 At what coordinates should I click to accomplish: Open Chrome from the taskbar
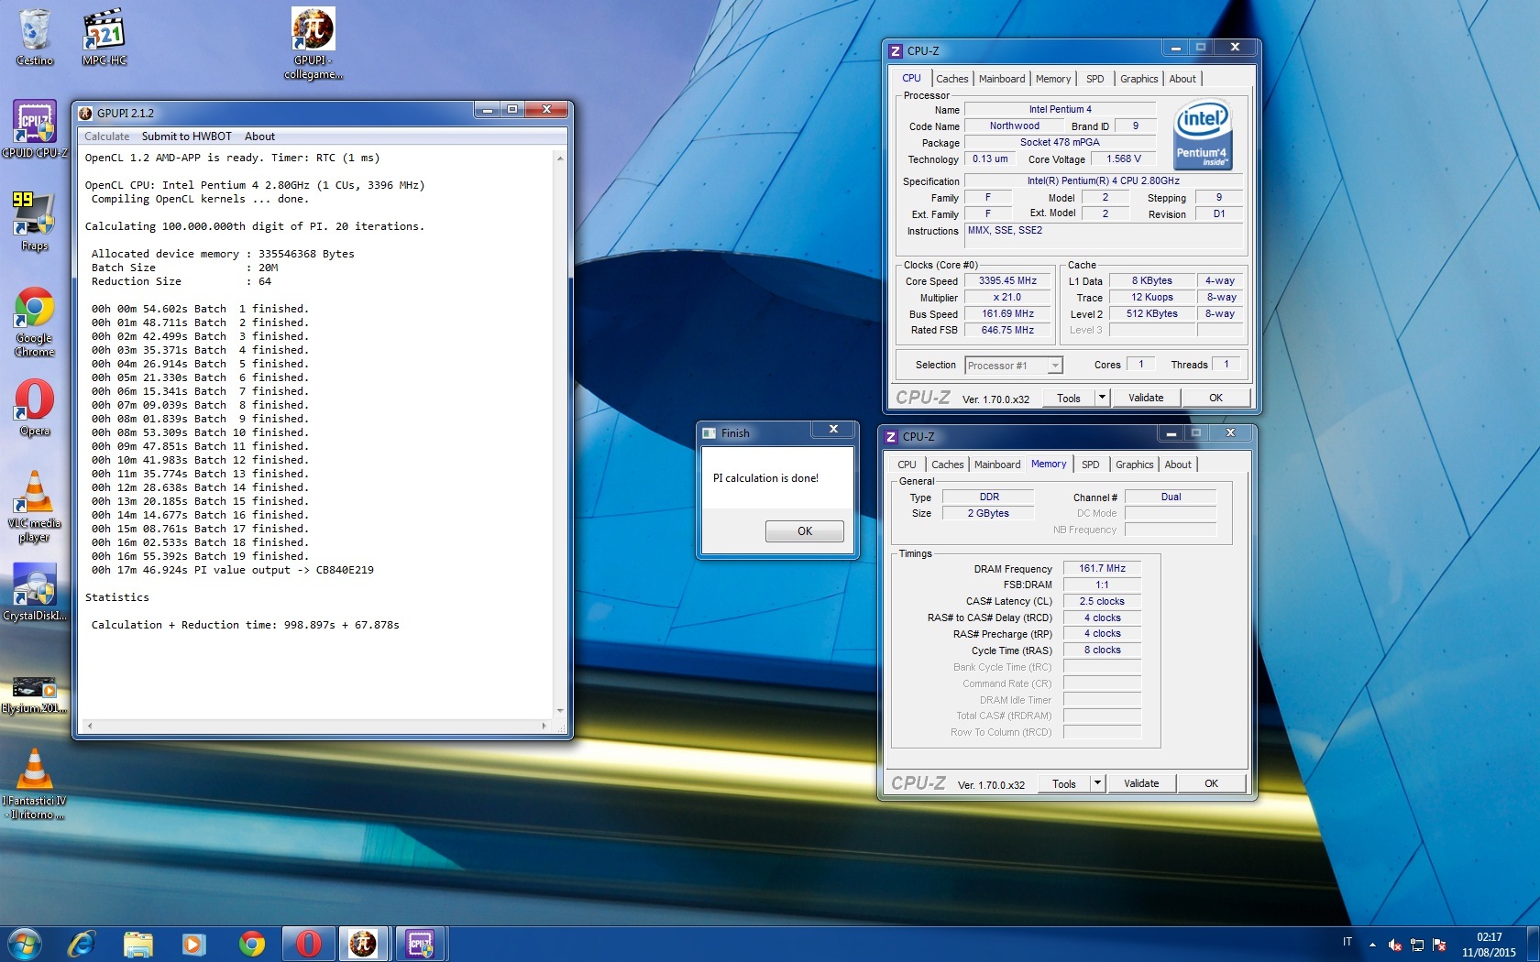point(251,944)
